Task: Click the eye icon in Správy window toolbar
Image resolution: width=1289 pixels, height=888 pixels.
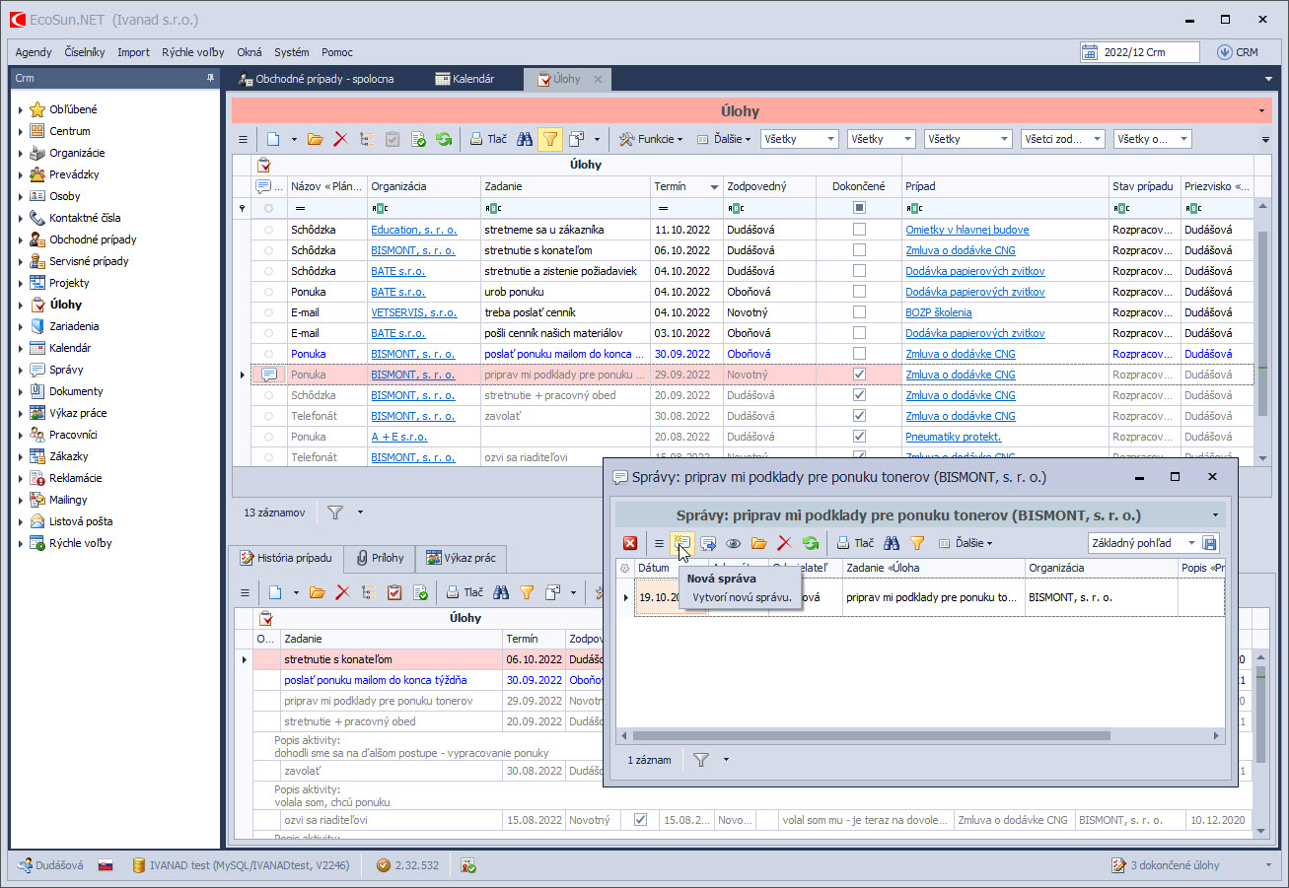Action: (734, 543)
